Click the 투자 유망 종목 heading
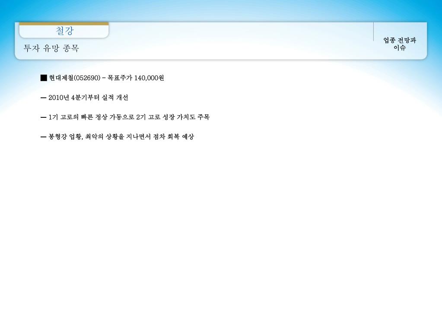The height and width of the screenshot is (312, 442). pyautogui.click(x=51, y=48)
